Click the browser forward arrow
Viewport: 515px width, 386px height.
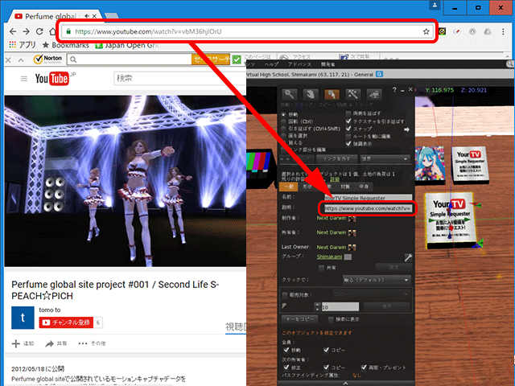[x=27, y=31]
